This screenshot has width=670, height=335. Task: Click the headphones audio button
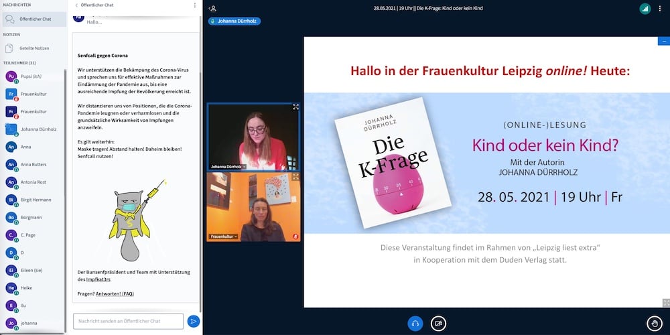(x=415, y=324)
